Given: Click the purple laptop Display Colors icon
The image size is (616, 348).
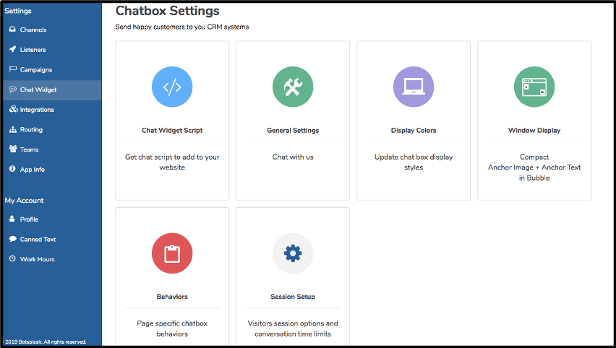Looking at the screenshot, I should pyautogui.click(x=414, y=87).
